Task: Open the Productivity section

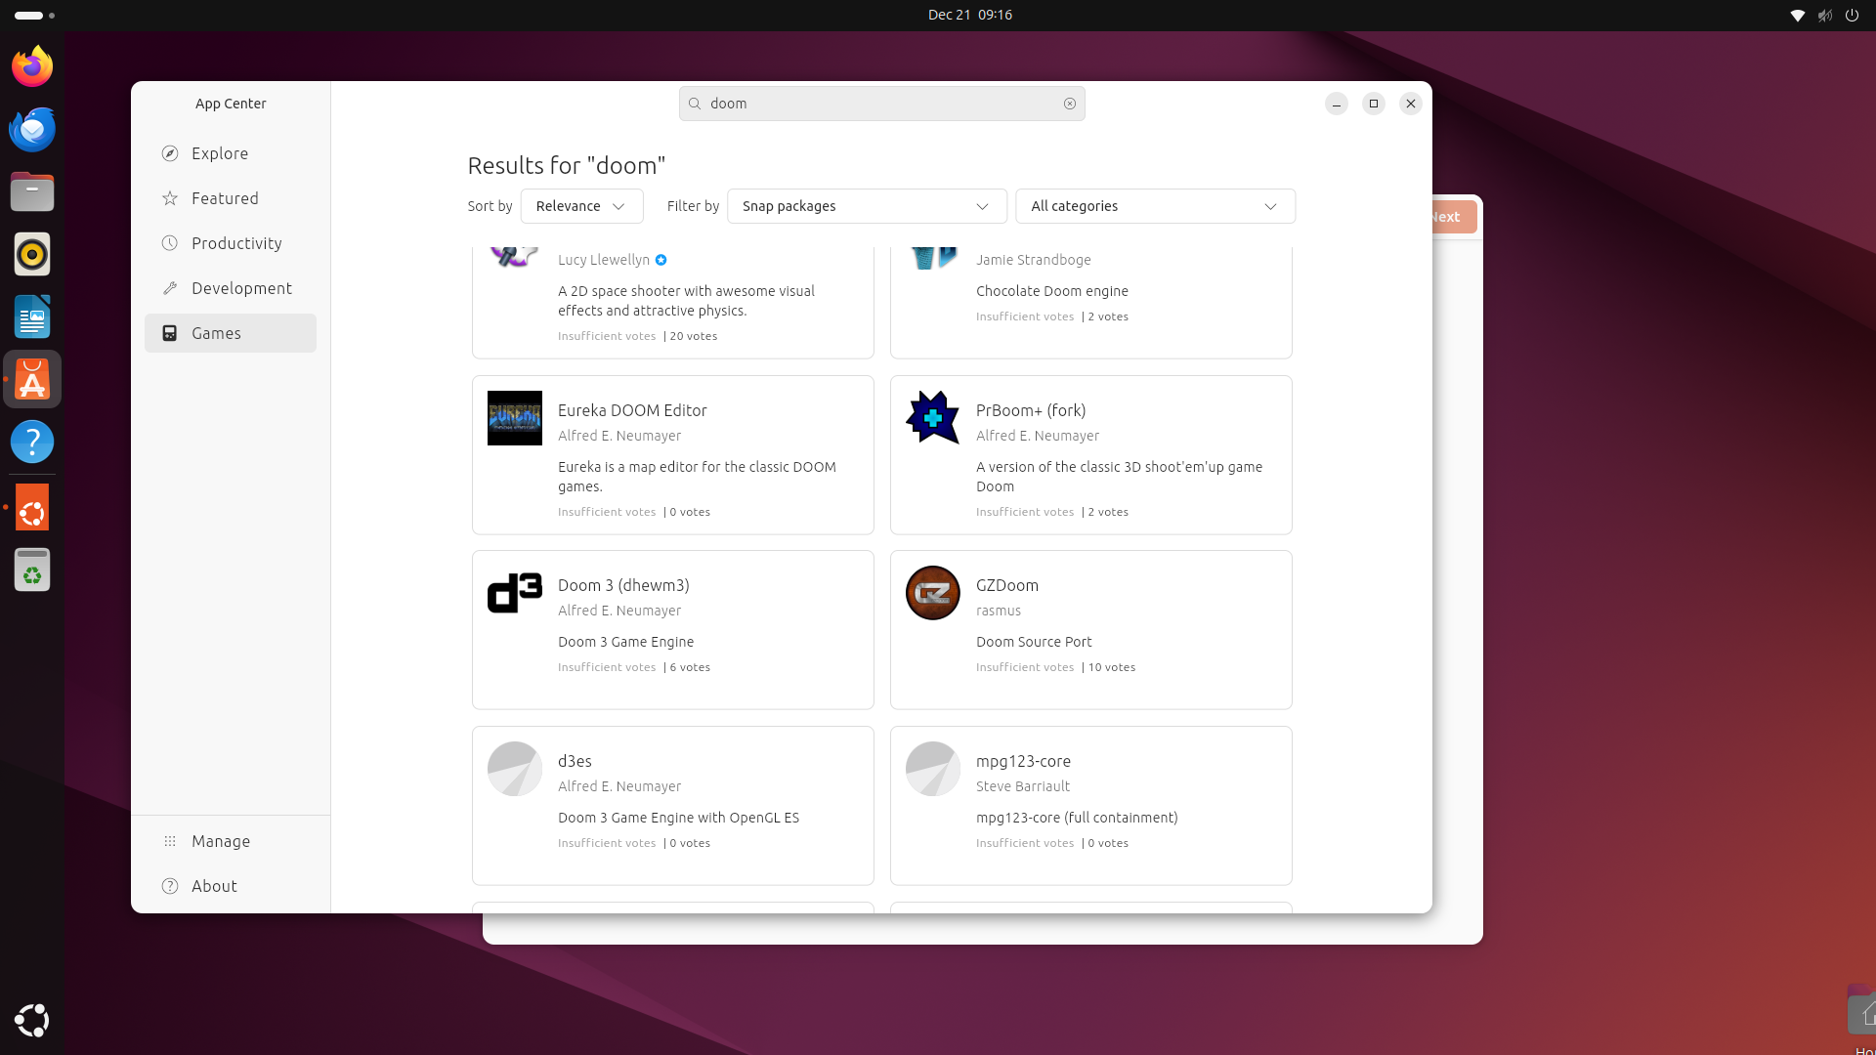Action: 236,243
